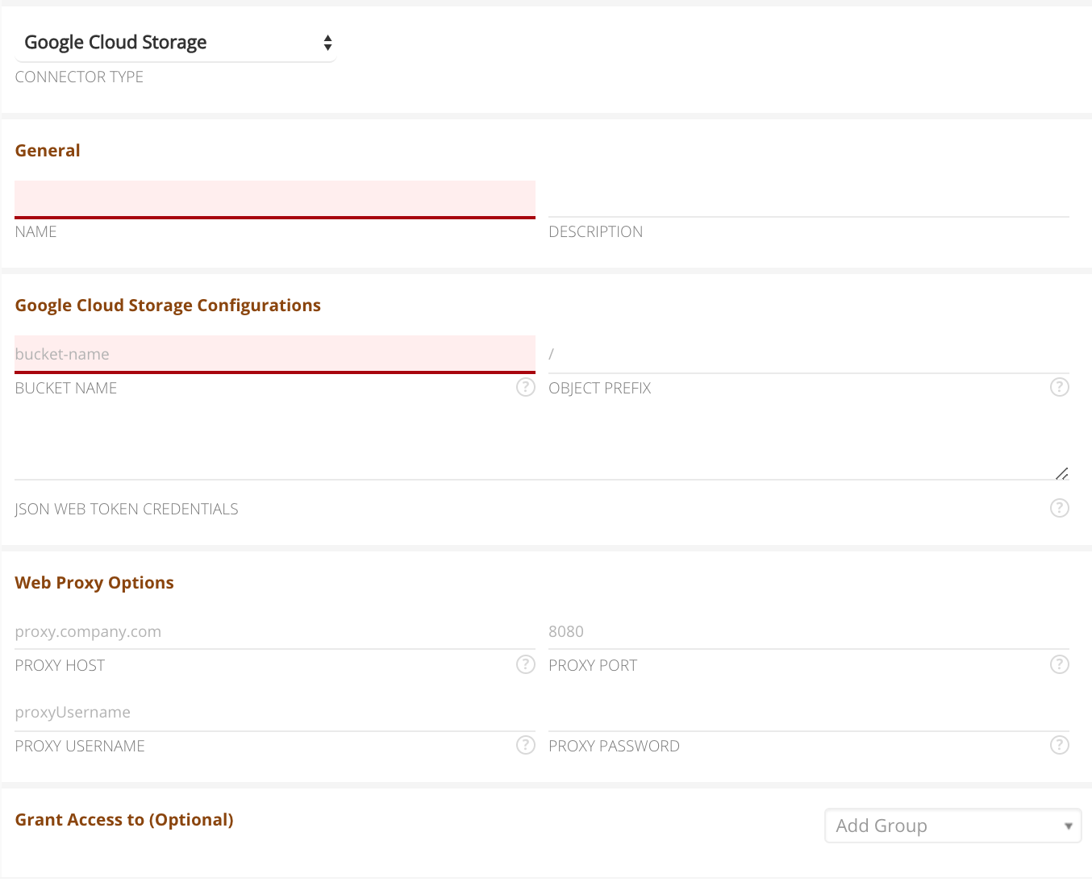Screen dimensions: 1092x882
Task: Show help for JSON Web Token Credentials
Action: [x=1060, y=508]
